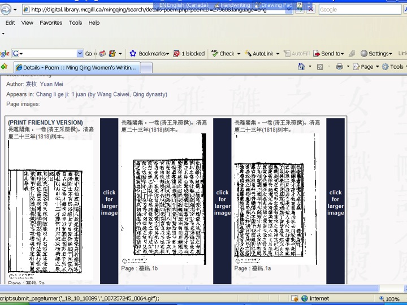Open the View menu
Image resolution: width=407 pixels, height=305 pixels.
[27, 23]
